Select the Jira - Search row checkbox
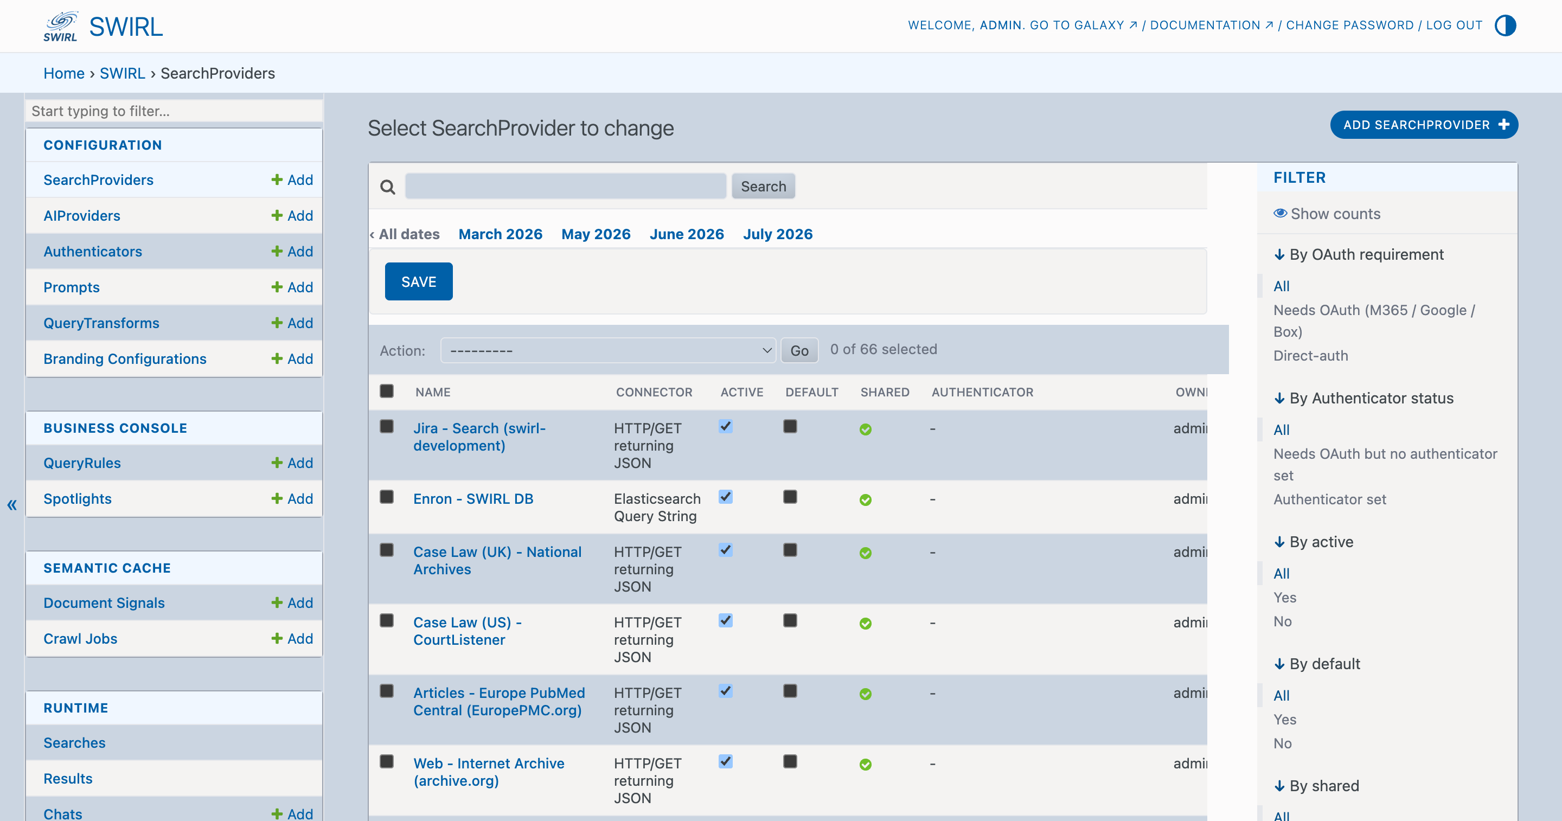The height and width of the screenshot is (821, 1562). (x=386, y=426)
